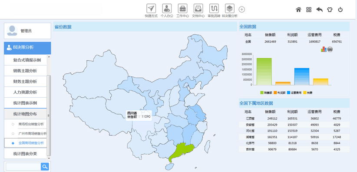Expand 统计图表分类 menu section
The height and width of the screenshot is (172, 357).
click(26, 154)
